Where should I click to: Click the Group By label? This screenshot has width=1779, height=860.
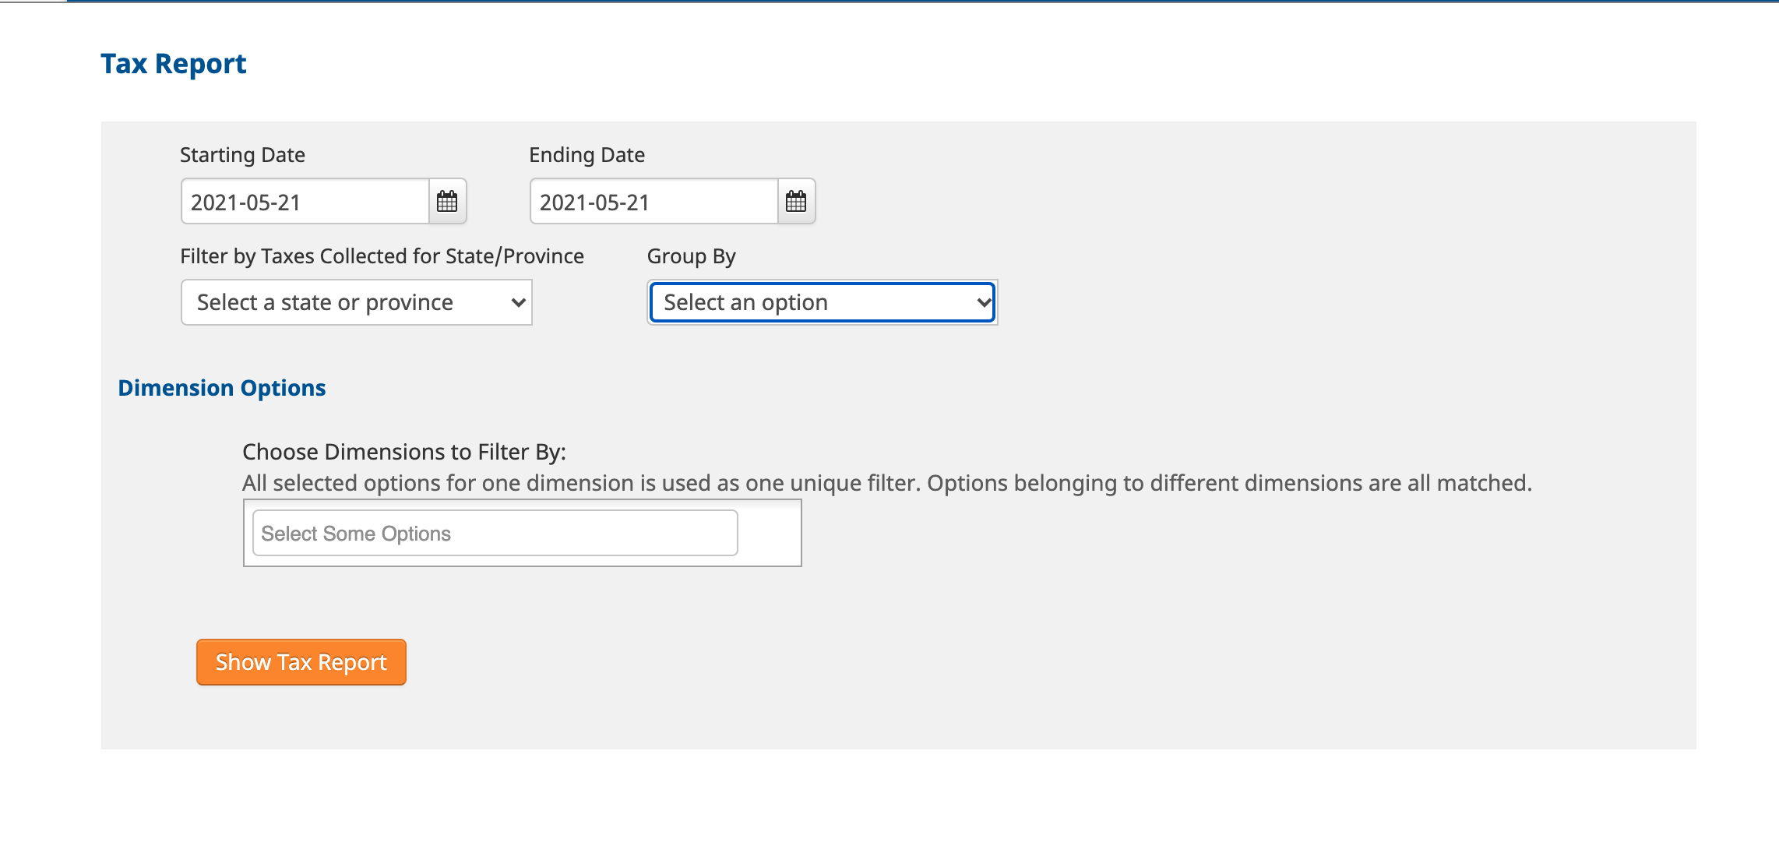(x=692, y=256)
